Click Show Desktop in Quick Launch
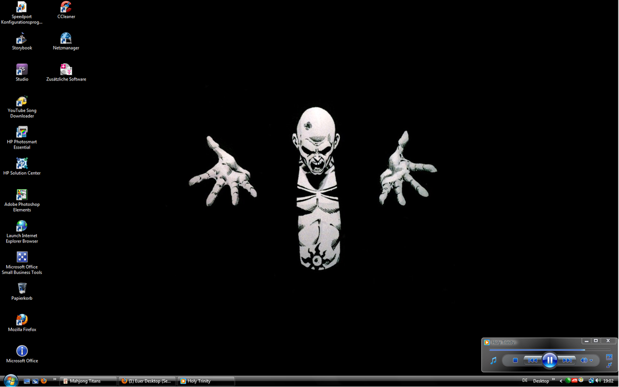Screen dimensions: 619x387 (27, 381)
